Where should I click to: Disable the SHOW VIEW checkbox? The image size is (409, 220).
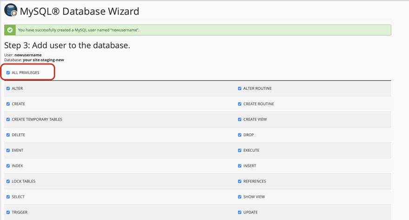pyautogui.click(x=239, y=197)
